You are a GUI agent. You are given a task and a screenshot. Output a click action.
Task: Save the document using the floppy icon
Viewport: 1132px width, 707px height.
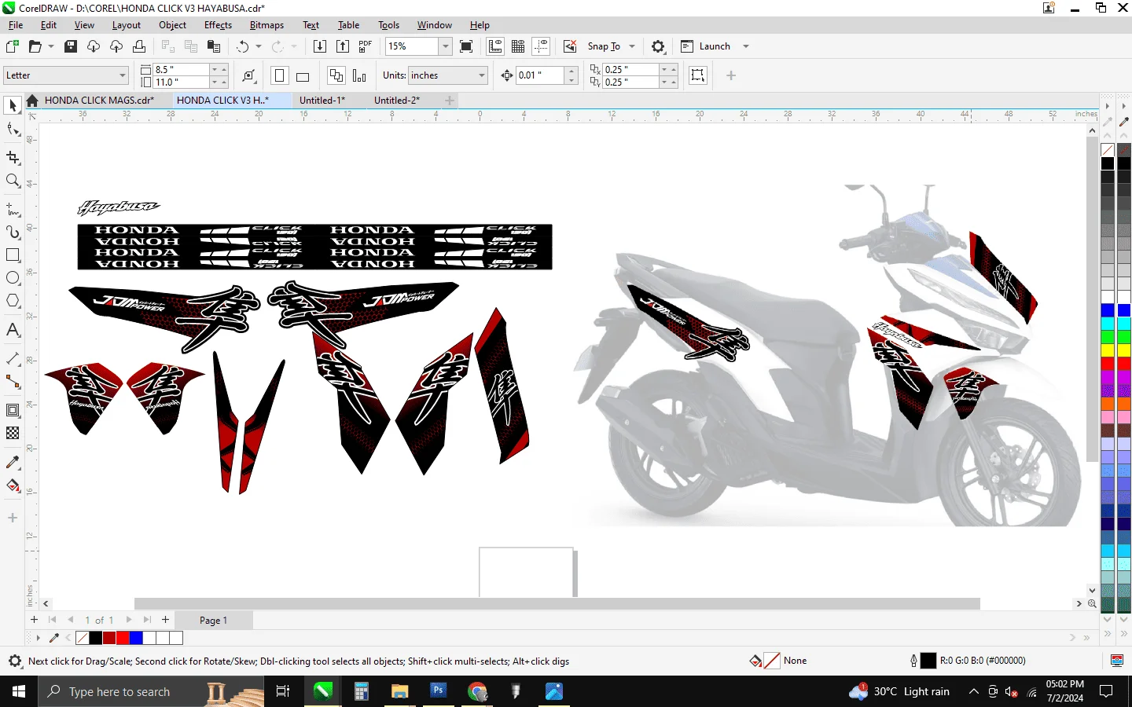71,46
